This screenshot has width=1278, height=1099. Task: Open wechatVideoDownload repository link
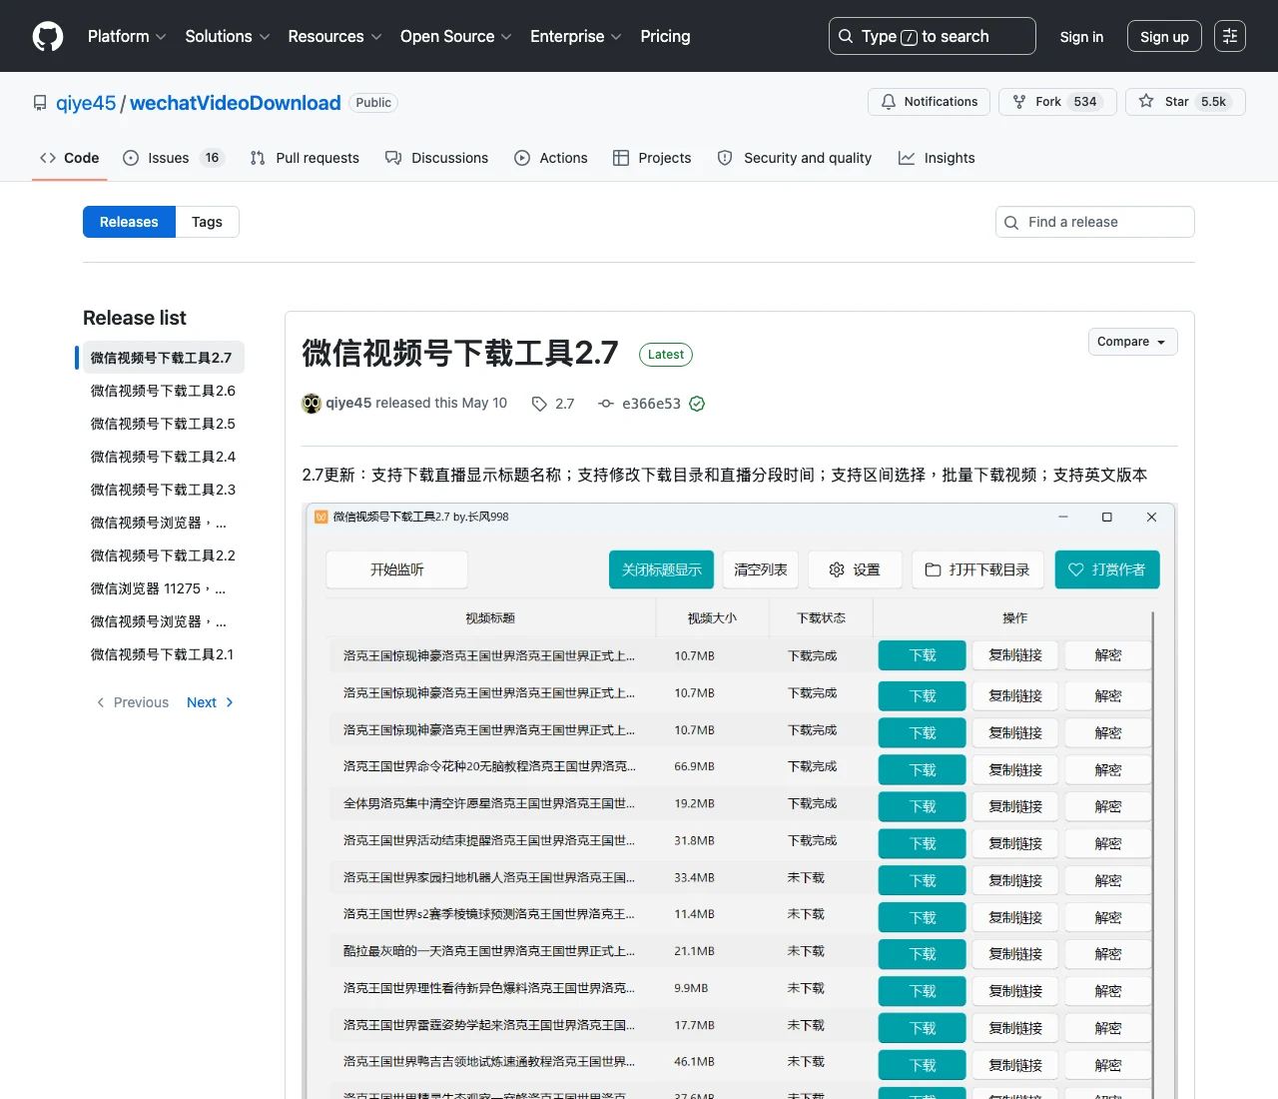pyautogui.click(x=236, y=103)
